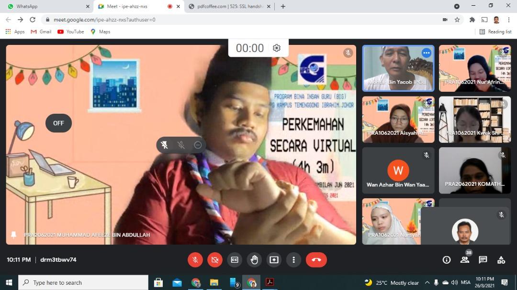Open options on Mohtar Bin Yacob's tile
The width and height of the screenshot is (517, 290).
pos(426,53)
